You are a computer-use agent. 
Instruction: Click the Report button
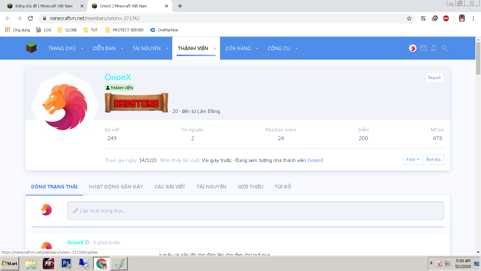tap(434, 78)
